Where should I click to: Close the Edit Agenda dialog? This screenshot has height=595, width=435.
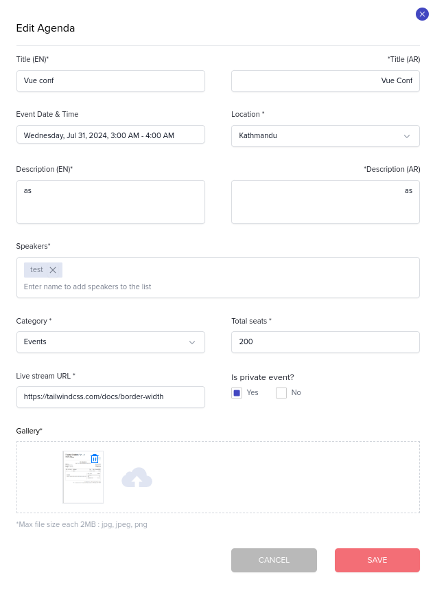(422, 14)
